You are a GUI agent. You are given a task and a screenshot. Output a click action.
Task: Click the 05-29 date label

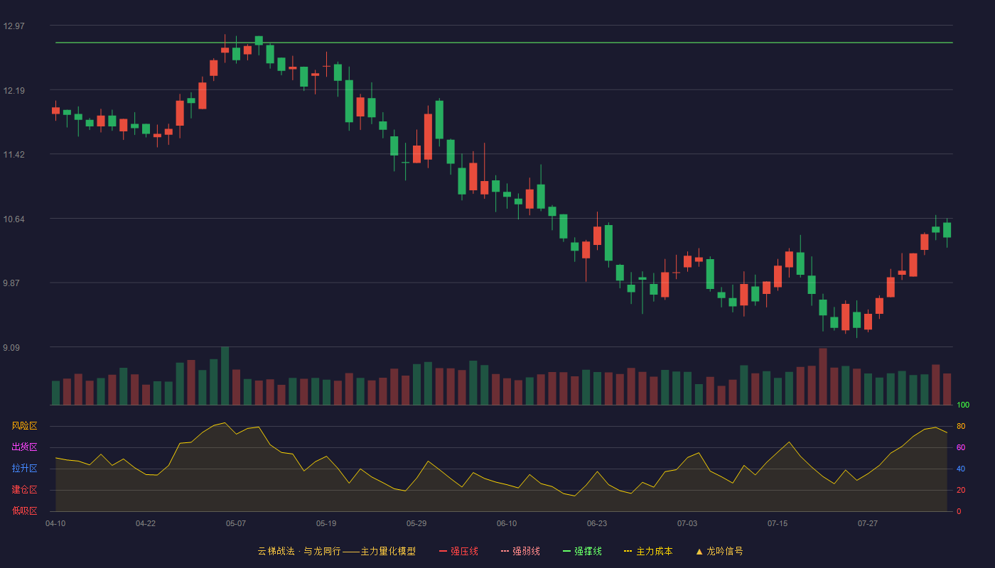(x=416, y=523)
